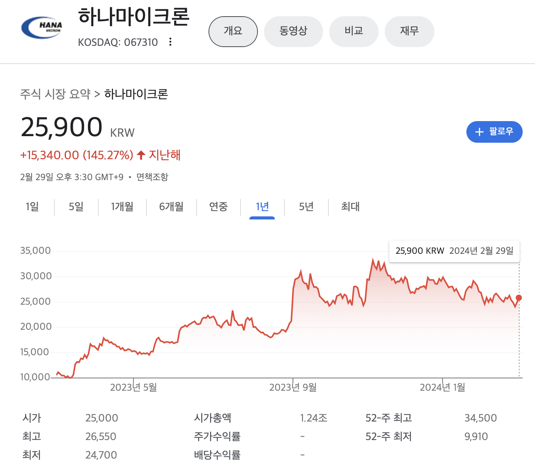The image size is (535, 469).
Task: Select the 5일 chart range
Action: coord(76,207)
